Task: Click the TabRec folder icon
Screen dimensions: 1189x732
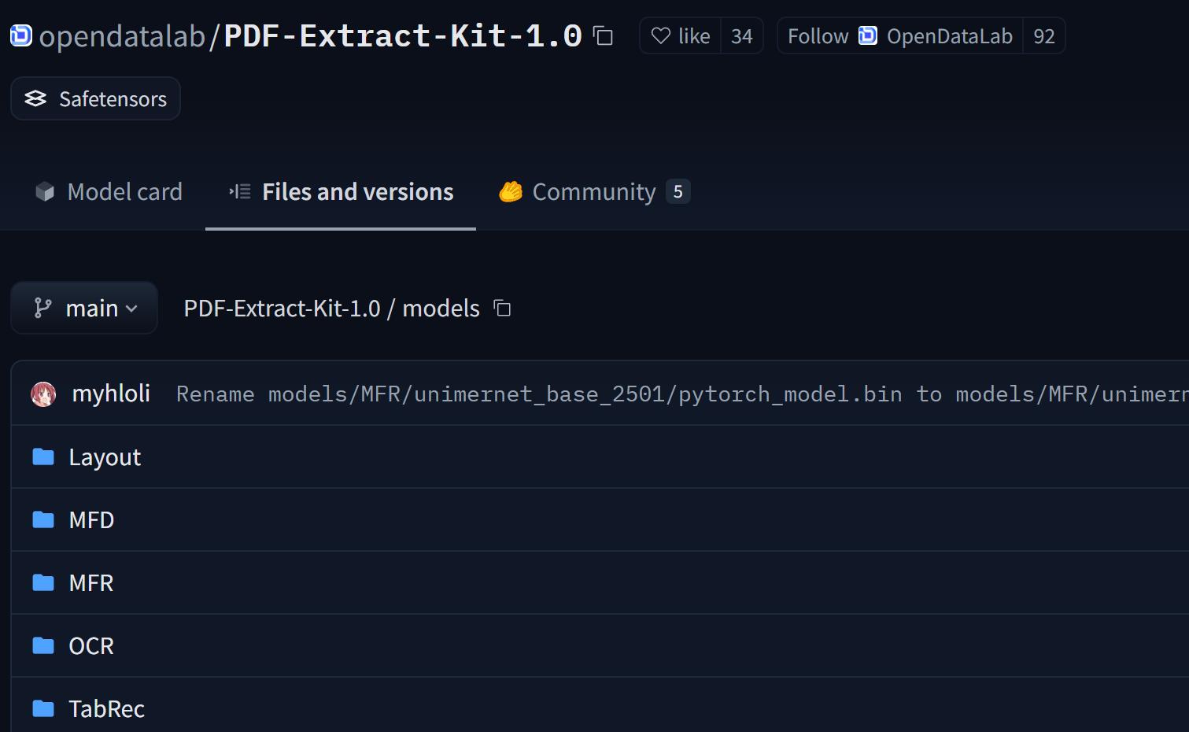Action: (43, 708)
